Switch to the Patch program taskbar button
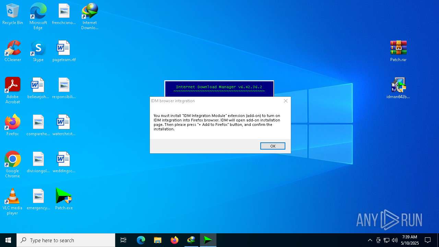The image size is (439, 247). click(x=208, y=240)
